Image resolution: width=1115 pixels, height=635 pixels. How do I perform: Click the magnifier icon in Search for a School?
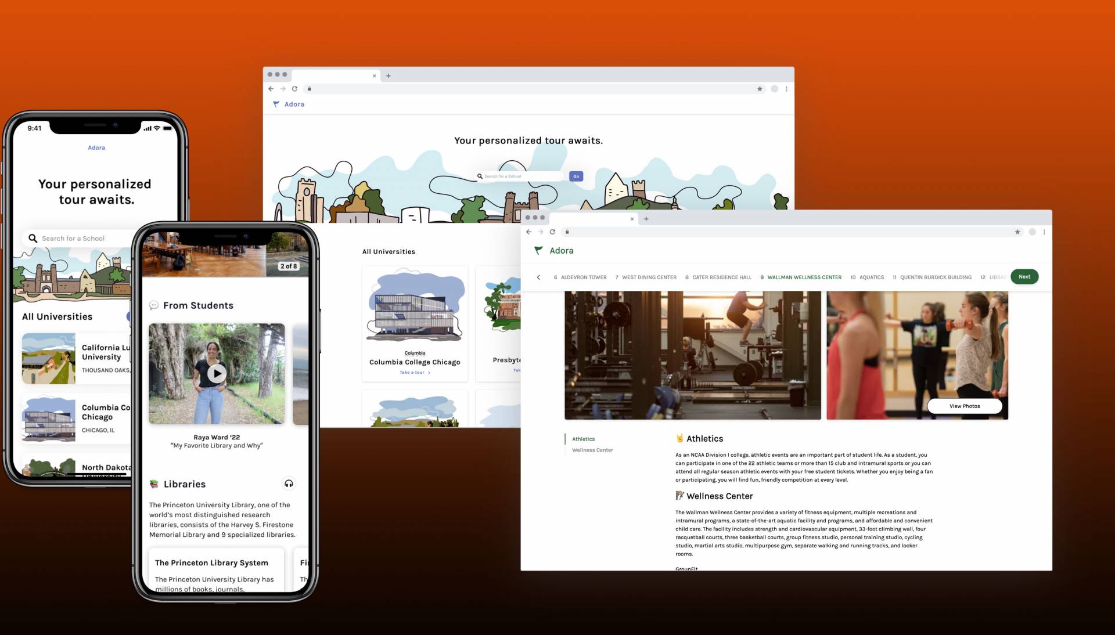(x=33, y=238)
